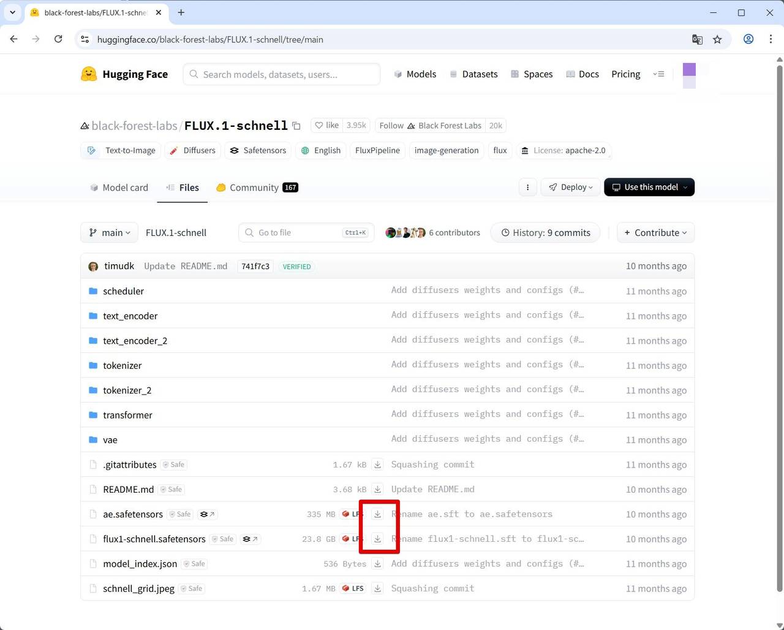Viewport: 784px width, 630px height.
Task: Open the Chrome three-dot menu
Action: 771,39
